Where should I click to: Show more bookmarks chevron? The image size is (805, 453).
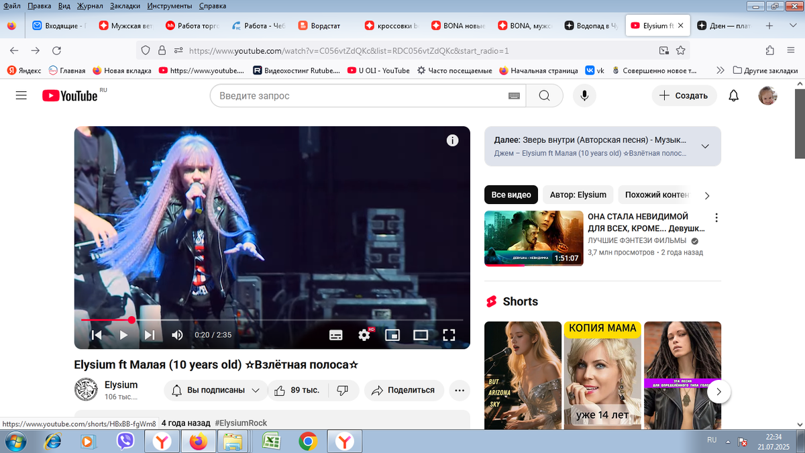tap(720, 70)
